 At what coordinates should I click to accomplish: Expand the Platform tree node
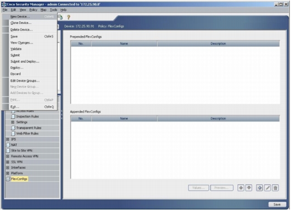point(8,173)
